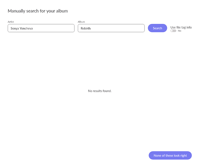
Task: Click the Search button
Action: point(157,28)
